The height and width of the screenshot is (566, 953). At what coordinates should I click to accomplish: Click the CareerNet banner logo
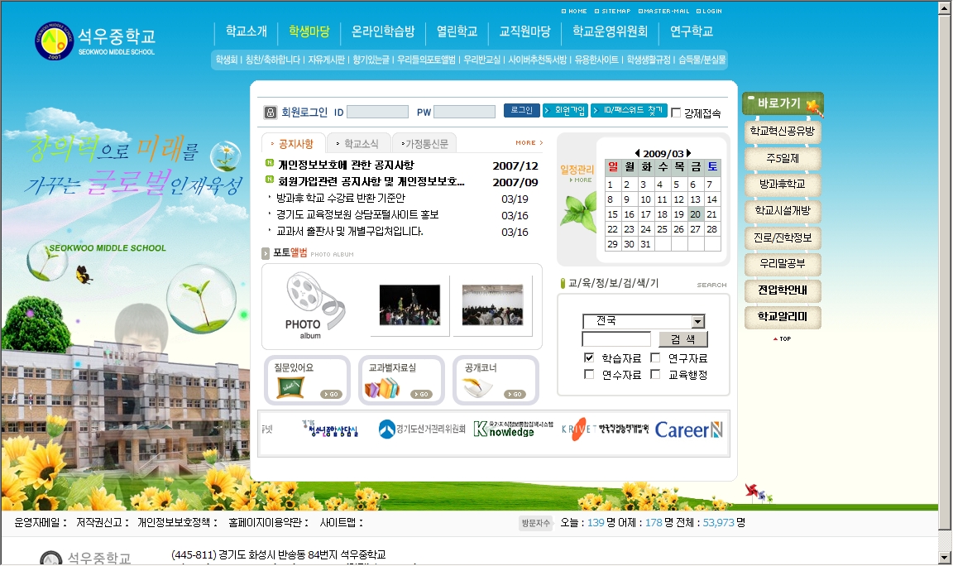point(688,429)
